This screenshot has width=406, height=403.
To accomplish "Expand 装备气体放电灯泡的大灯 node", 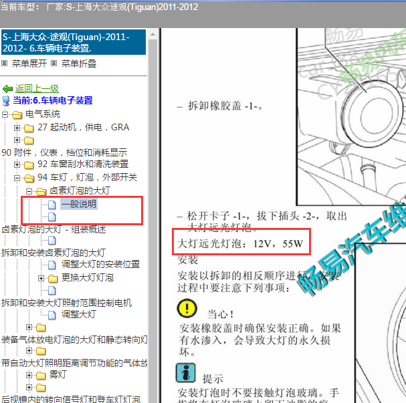I will [29, 327].
